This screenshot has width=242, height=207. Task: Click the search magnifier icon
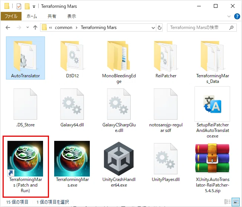click(231, 28)
